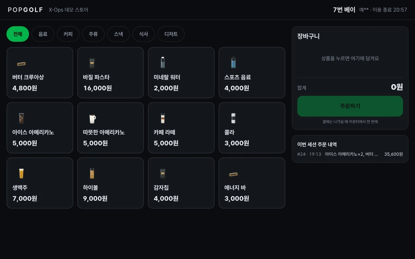Place the order with 주문하기
Image resolution: width=415 pixels, height=259 pixels.
point(350,106)
